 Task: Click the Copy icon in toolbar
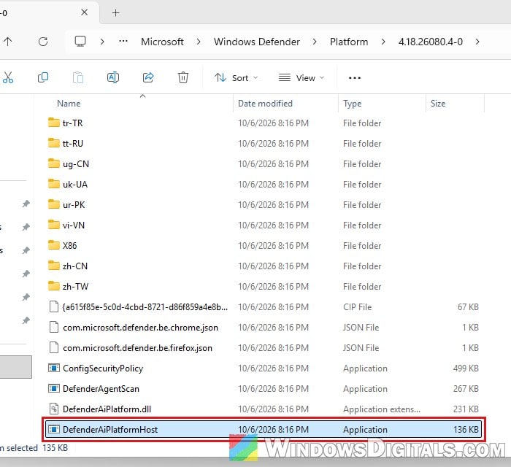[x=43, y=78]
